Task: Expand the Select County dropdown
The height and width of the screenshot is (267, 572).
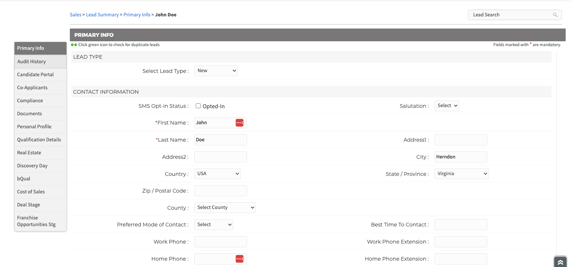Action: pos(225,208)
